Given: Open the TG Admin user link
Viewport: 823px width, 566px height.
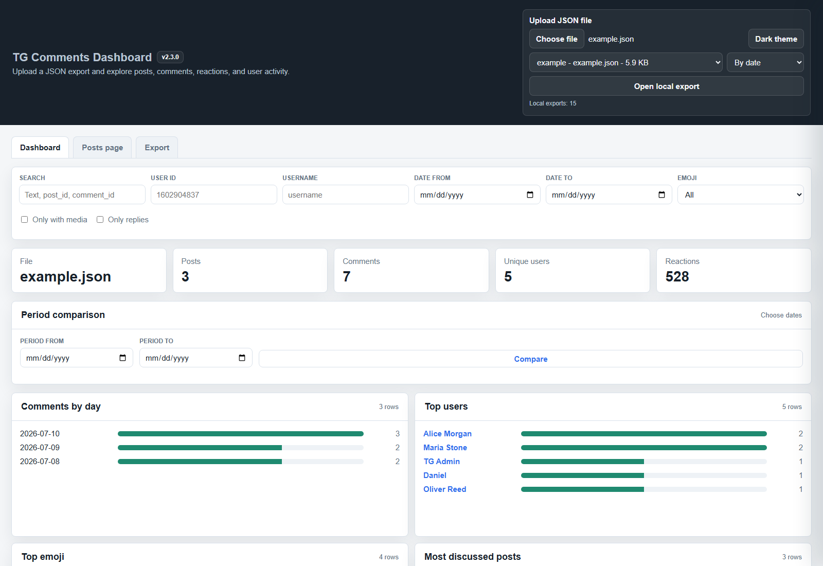Looking at the screenshot, I should pos(441,462).
